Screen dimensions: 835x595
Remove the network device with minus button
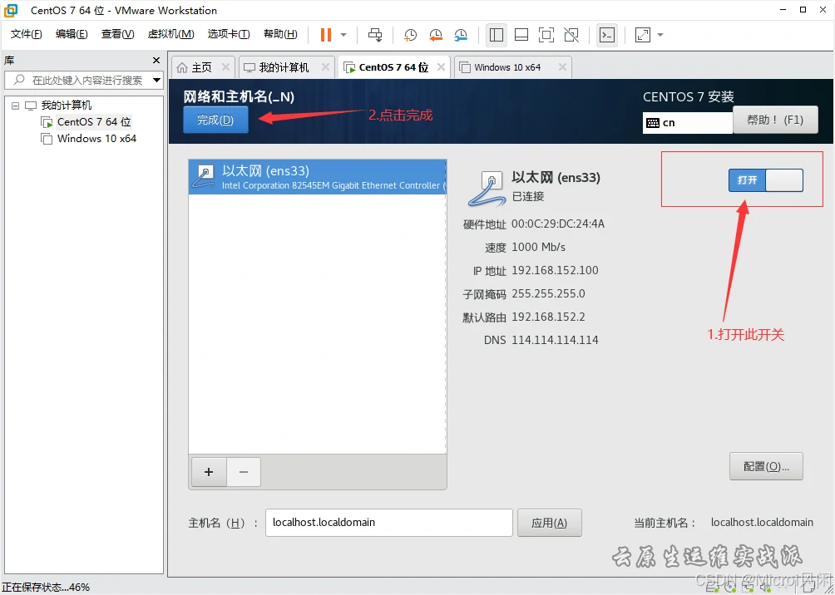click(244, 472)
